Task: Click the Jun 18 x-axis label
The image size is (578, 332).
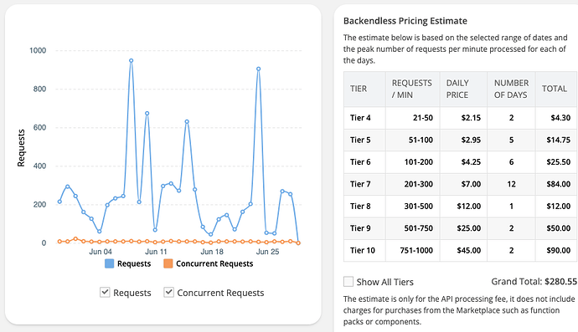Action: pos(212,252)
